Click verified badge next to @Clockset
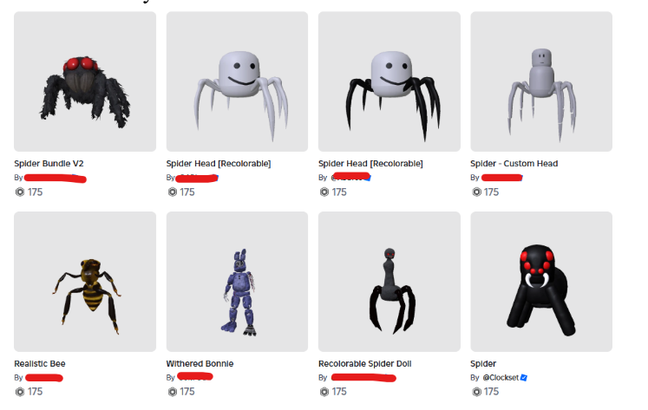This screenshot has width=648, height=410. click(524, 377)
